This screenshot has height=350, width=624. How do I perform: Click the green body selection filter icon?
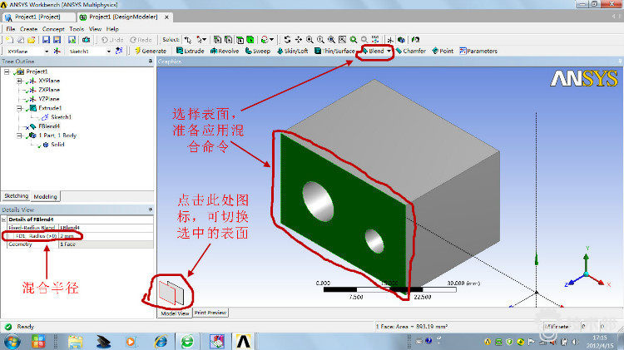click(x=250, y=40)
